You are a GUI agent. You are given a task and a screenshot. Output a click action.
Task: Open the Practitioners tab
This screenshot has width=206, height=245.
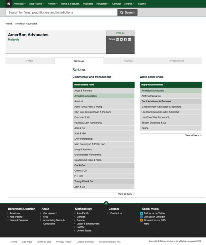(x=177, y=61)
